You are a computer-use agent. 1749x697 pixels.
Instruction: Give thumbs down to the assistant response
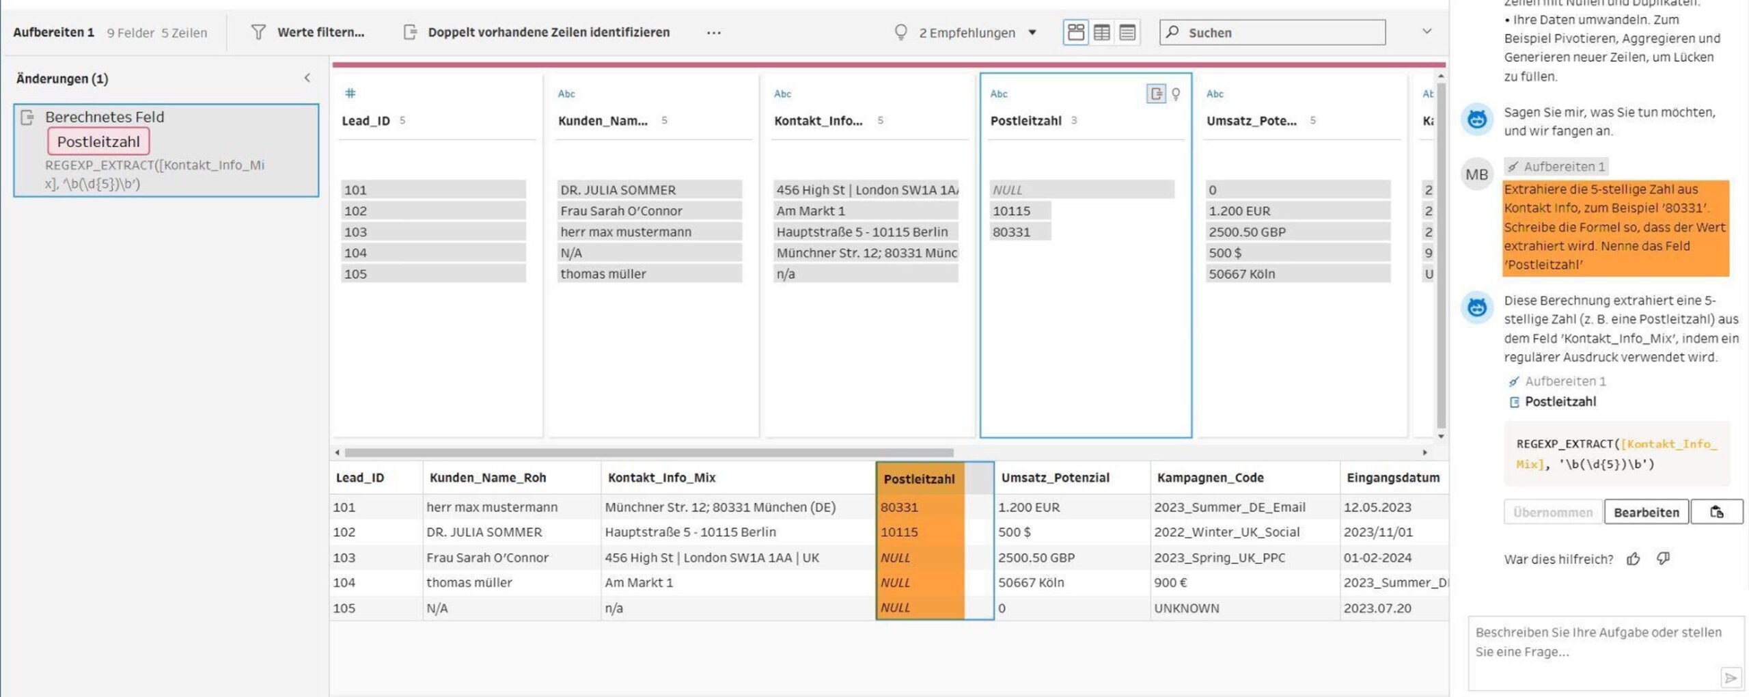[1664, 559]
